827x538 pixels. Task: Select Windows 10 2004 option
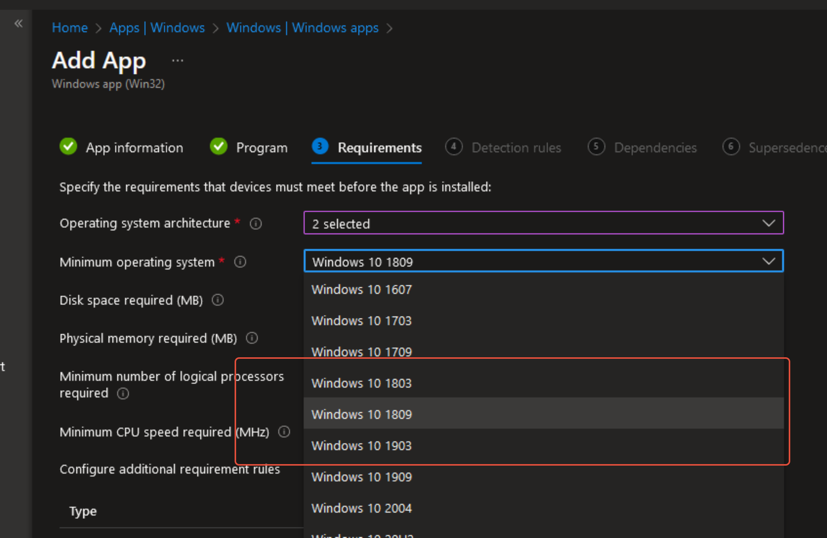coord(361,508)
